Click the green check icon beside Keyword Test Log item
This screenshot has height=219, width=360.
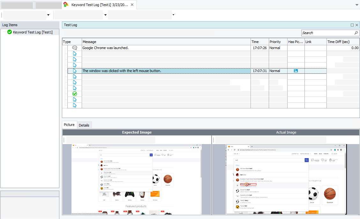9,32
